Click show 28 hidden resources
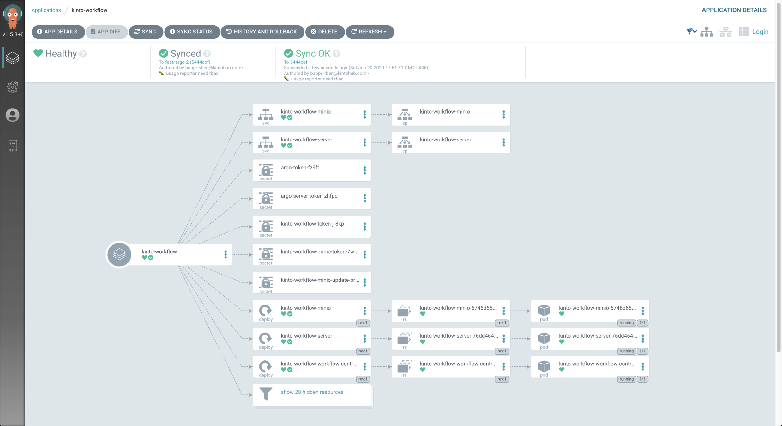 click(312, 392)
